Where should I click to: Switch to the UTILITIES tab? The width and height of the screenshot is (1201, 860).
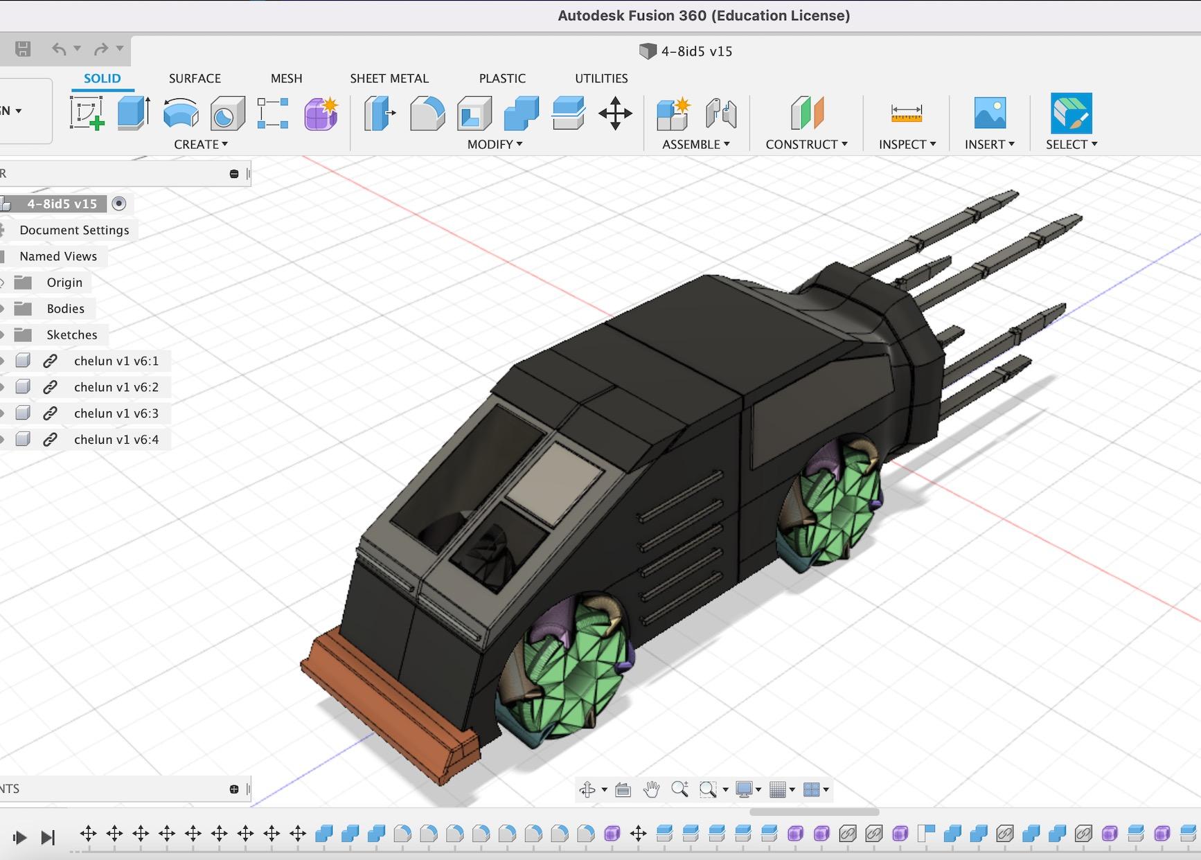pos(601,78)
